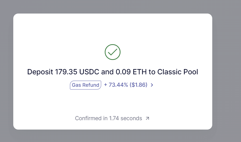Click "Classic Pool" text in heading

tap(178, 72)
